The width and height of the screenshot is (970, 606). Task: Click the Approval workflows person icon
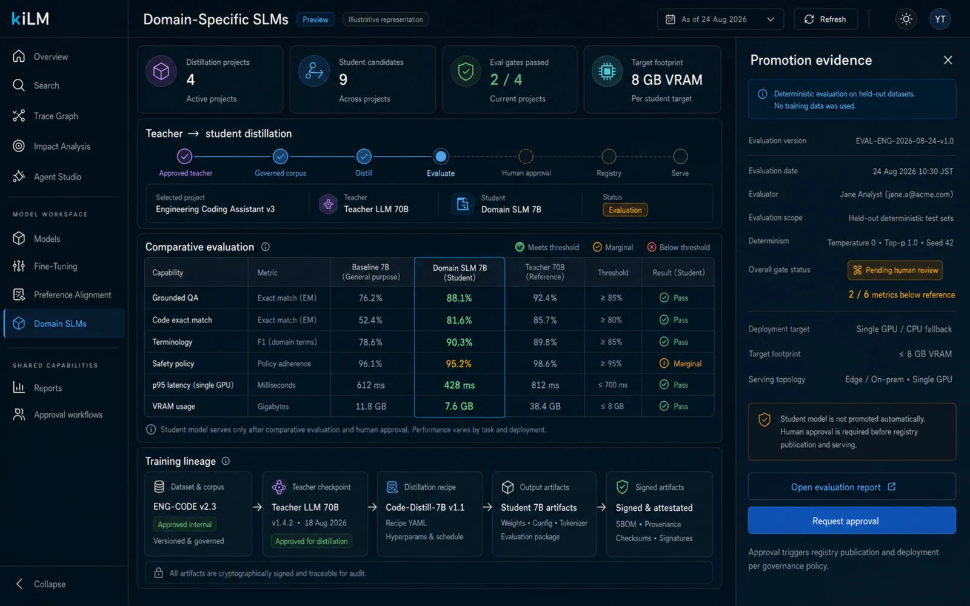pyautogui.click(x=19, y=415)
